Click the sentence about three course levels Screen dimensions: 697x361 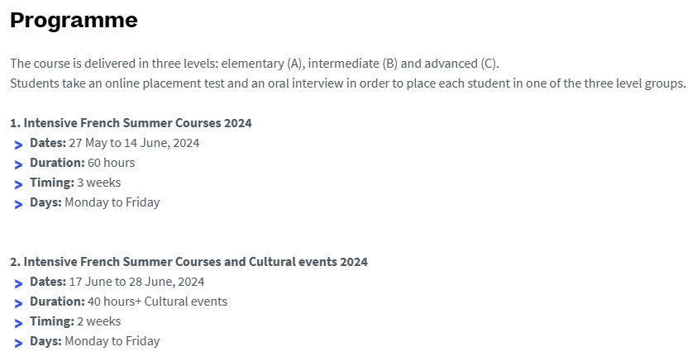coord(255,64)
